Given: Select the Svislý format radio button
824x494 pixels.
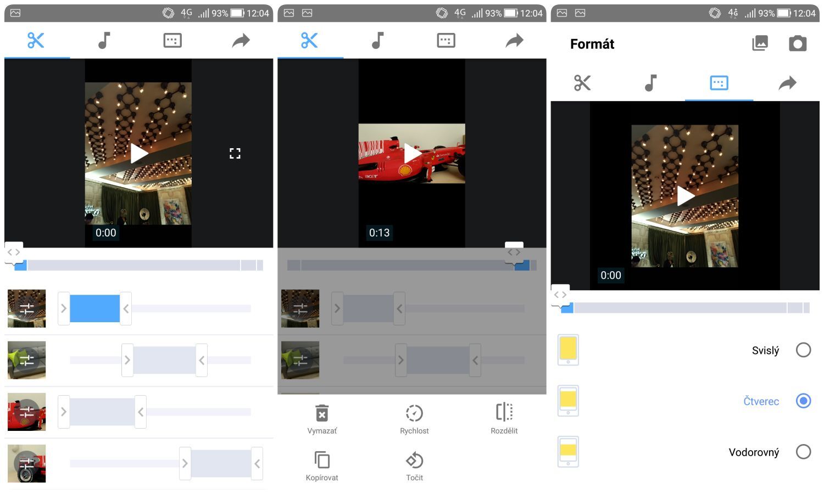Looking at the screenshot, I should pos(803,350).
